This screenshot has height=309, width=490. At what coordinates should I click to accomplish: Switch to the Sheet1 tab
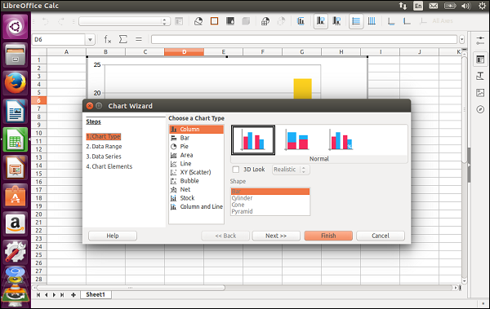pos(96,294)
